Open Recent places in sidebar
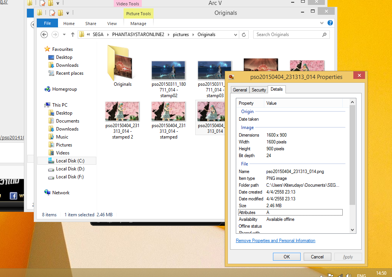392x277 pixels. tap(69, 73)
